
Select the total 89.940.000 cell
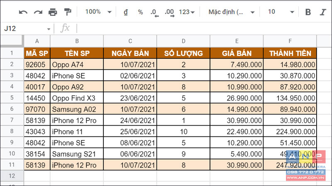pyautogui.click(x=290, y=109)
